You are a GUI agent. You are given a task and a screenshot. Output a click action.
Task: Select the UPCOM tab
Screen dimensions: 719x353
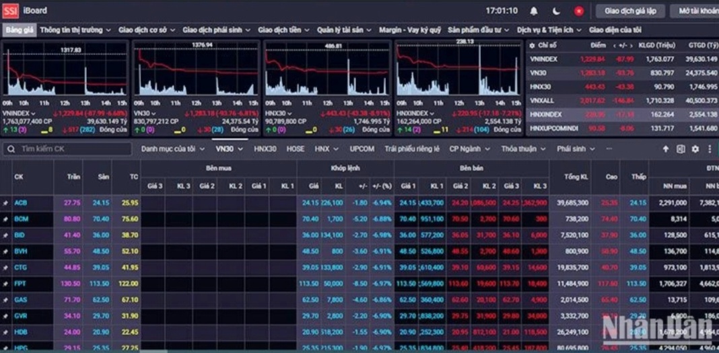(x=362, y=149)
